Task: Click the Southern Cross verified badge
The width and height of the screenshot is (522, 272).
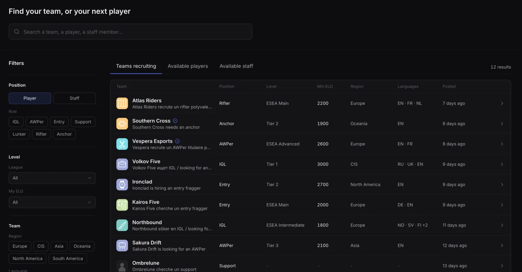Action: click(x=175, y=121)
